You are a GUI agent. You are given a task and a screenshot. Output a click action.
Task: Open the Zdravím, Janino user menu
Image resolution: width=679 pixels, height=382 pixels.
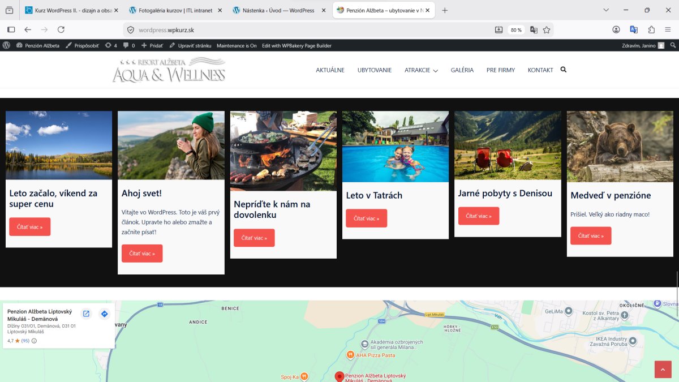pyautogui.click(x=643, y=45)
